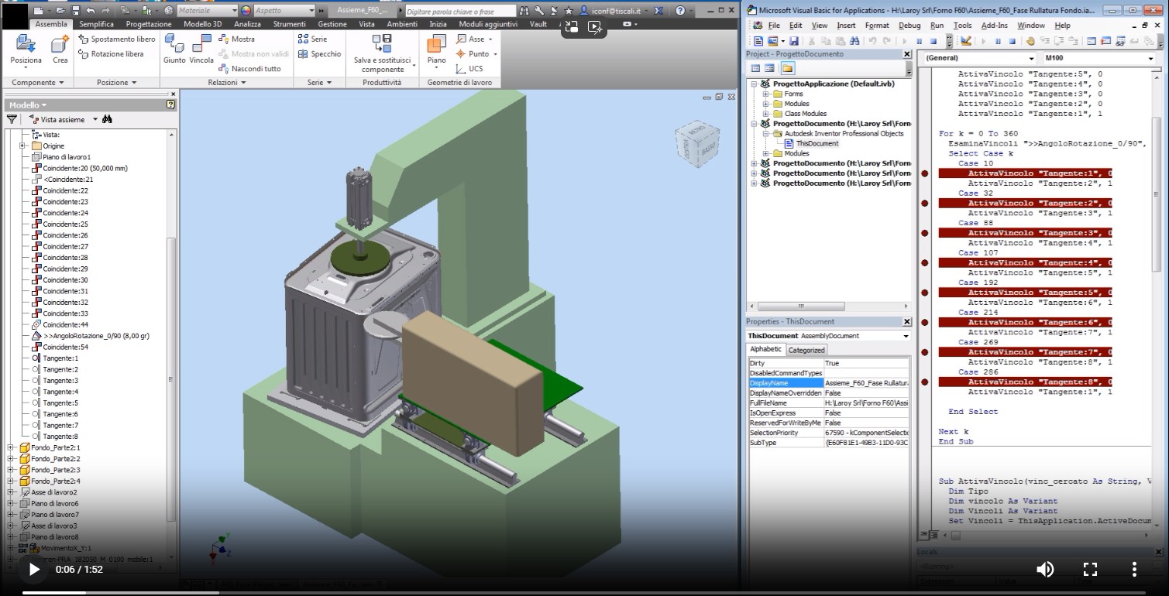Screen dimensions: 1169x596
Task: Toggle breakpoint dot on Tangente:6 line
Action: (x=924, y=323)
